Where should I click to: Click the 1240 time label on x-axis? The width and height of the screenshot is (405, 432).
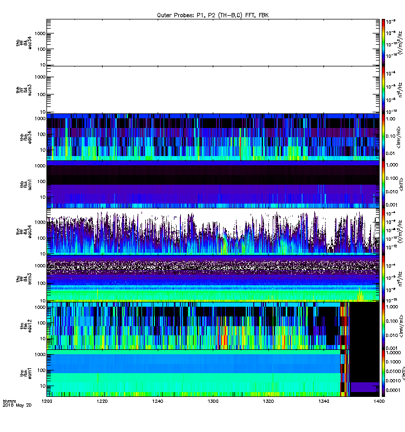[158, 401]
